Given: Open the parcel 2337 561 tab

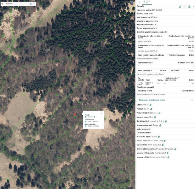Looking at the screenshot, I should click(147, 2).
